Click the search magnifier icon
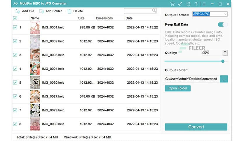The width and height of the screenshot is (244, 141). 154,11
